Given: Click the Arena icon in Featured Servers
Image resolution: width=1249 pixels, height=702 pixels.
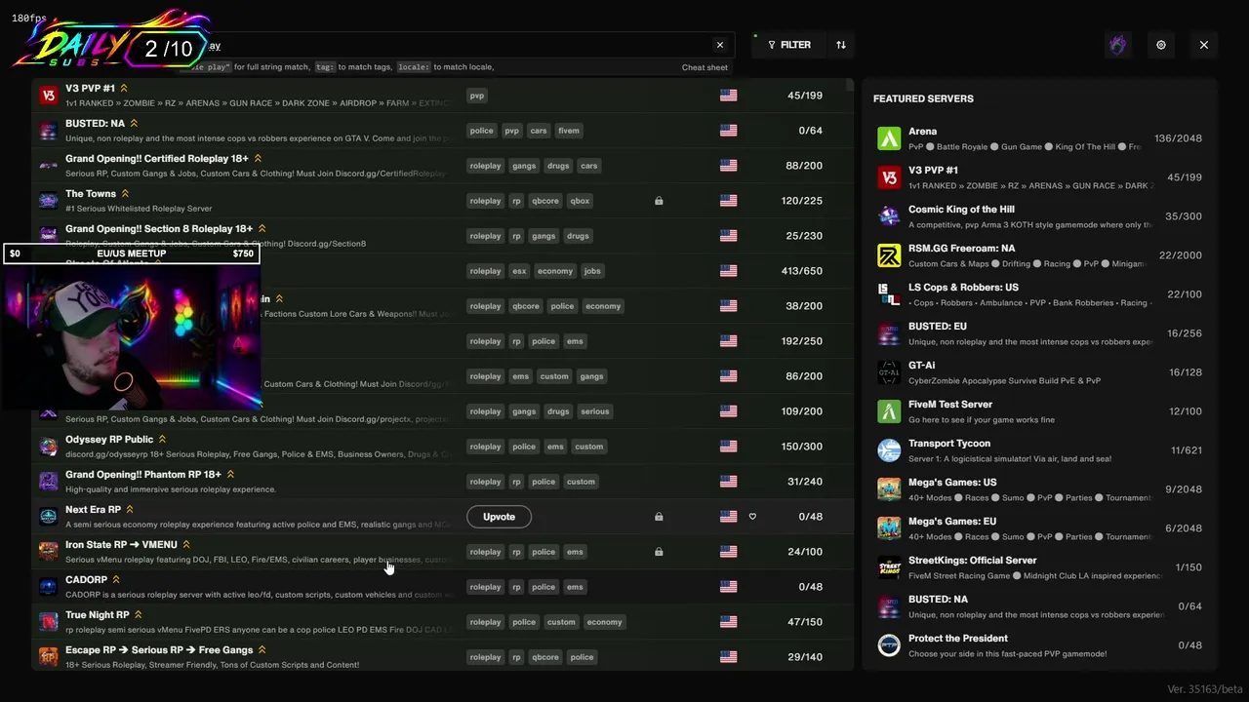Looking at the screenshot, I should click(x=889, y=138).
